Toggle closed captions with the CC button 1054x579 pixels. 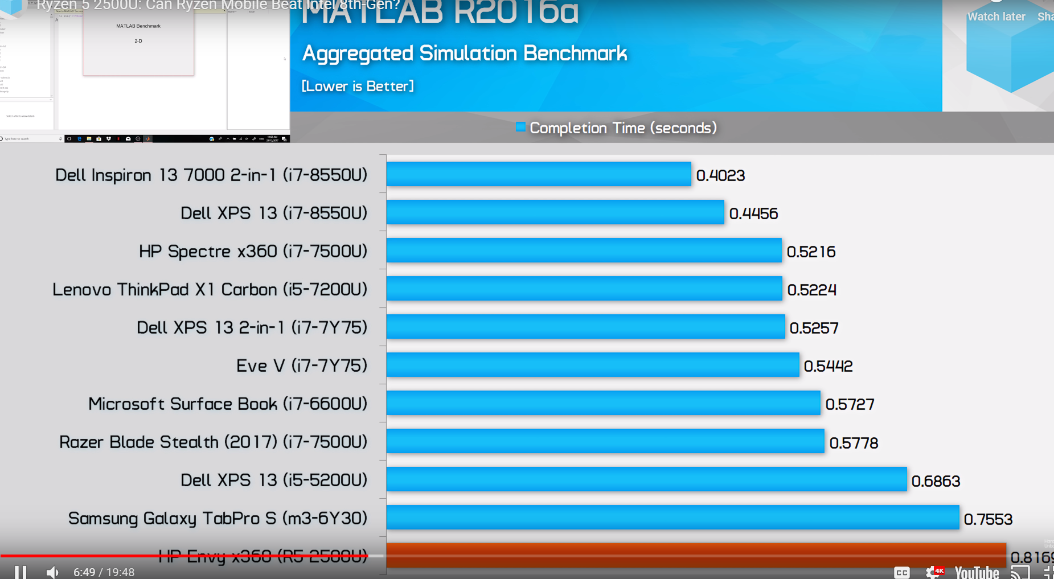(x=901, y=572)
